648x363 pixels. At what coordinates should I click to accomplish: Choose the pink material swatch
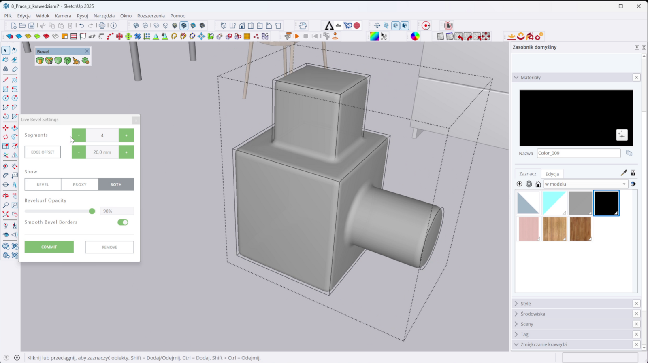click(529, 229)
